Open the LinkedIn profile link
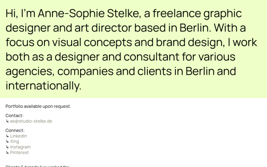Viewport: 267px width, 167px height. click(x=18, y=136)
